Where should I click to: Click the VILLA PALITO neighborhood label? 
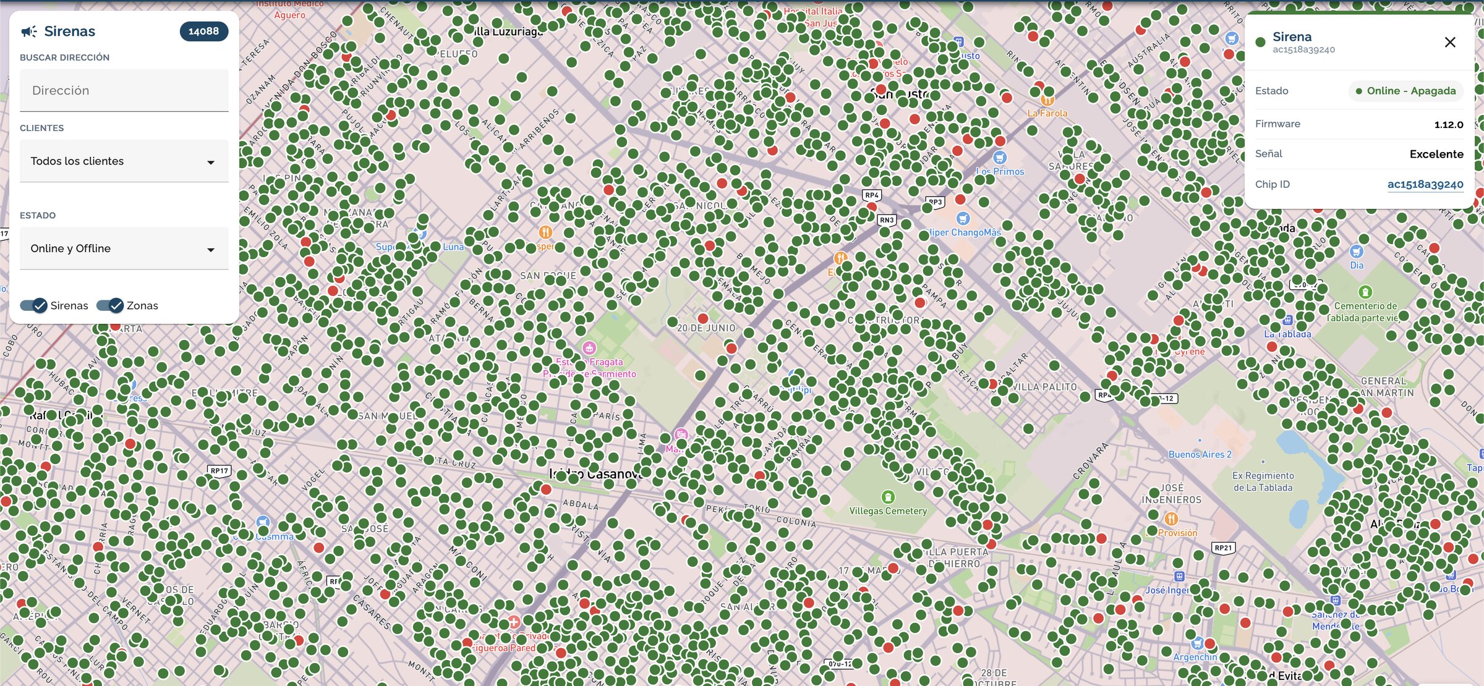1044,387
